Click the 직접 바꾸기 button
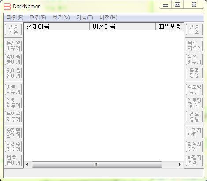 (x=194, y=59)
